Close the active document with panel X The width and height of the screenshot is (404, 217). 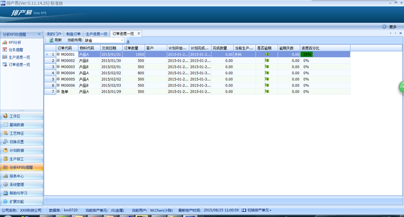(x=401, y=33)
